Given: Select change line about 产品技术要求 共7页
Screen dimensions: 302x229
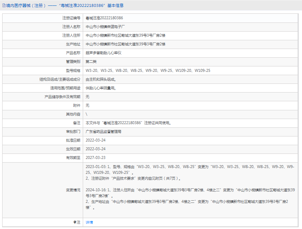Looking at the screenshot, I should pos(133,179).
